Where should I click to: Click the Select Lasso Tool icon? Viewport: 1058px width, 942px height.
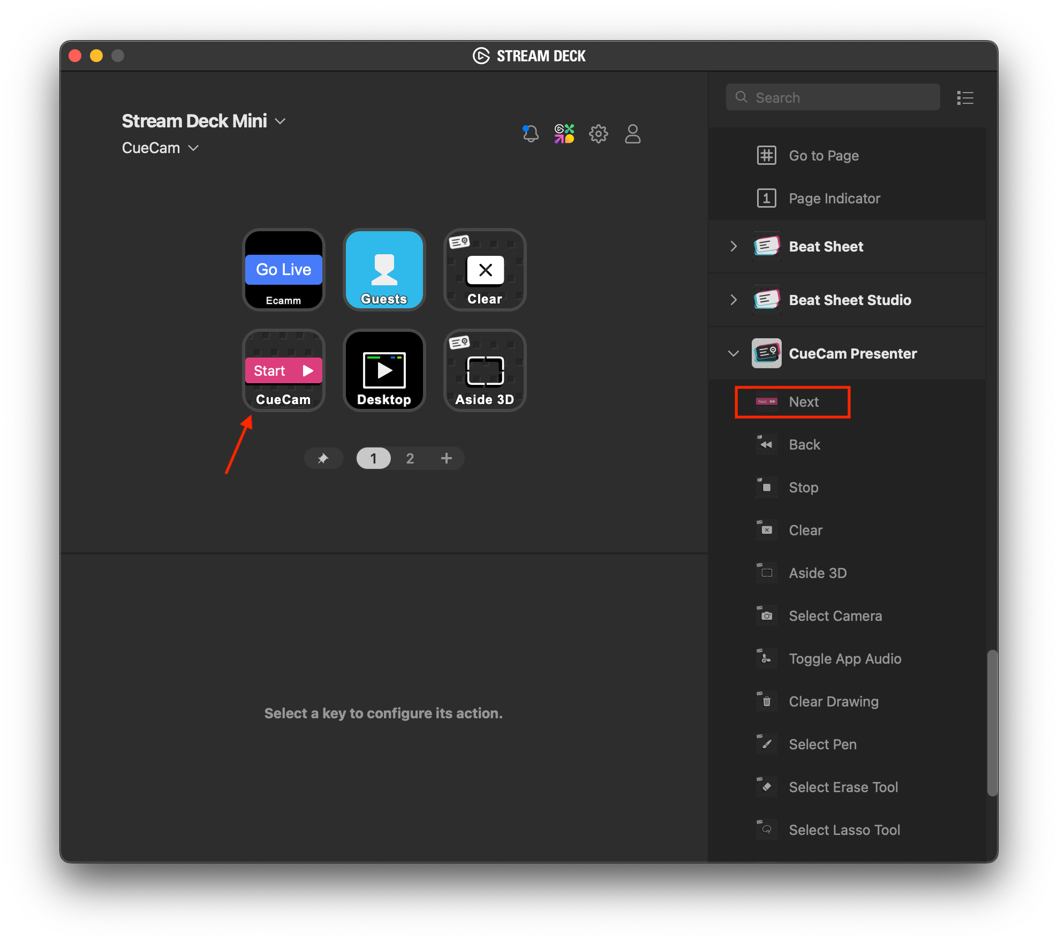(766, 830)
